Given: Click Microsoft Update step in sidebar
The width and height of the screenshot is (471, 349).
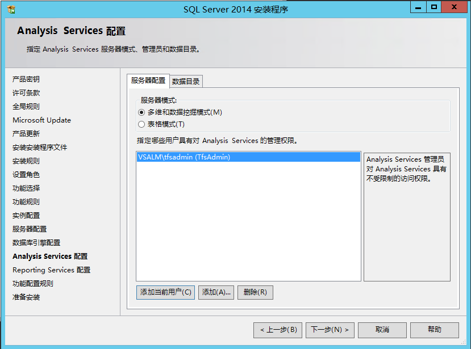Looking at the screenshot, I should [x=41, y=120].
